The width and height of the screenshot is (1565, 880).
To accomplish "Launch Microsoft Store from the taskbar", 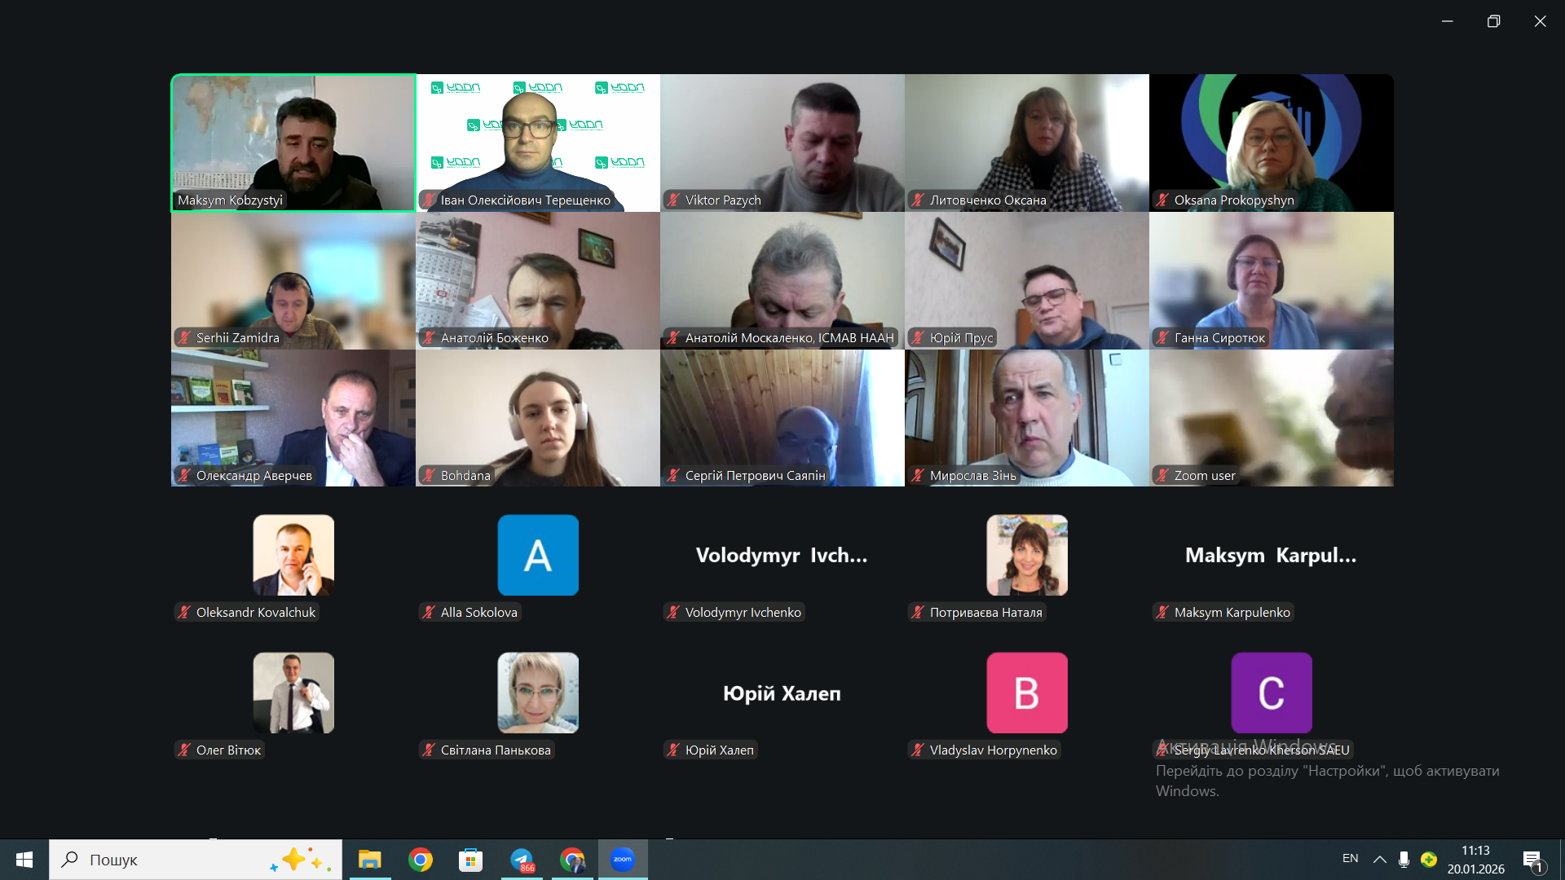I will (x=470, y=860).
